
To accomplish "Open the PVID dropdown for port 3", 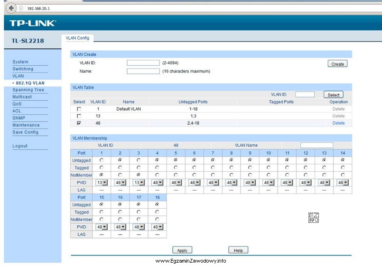I will tap(139, 182).
